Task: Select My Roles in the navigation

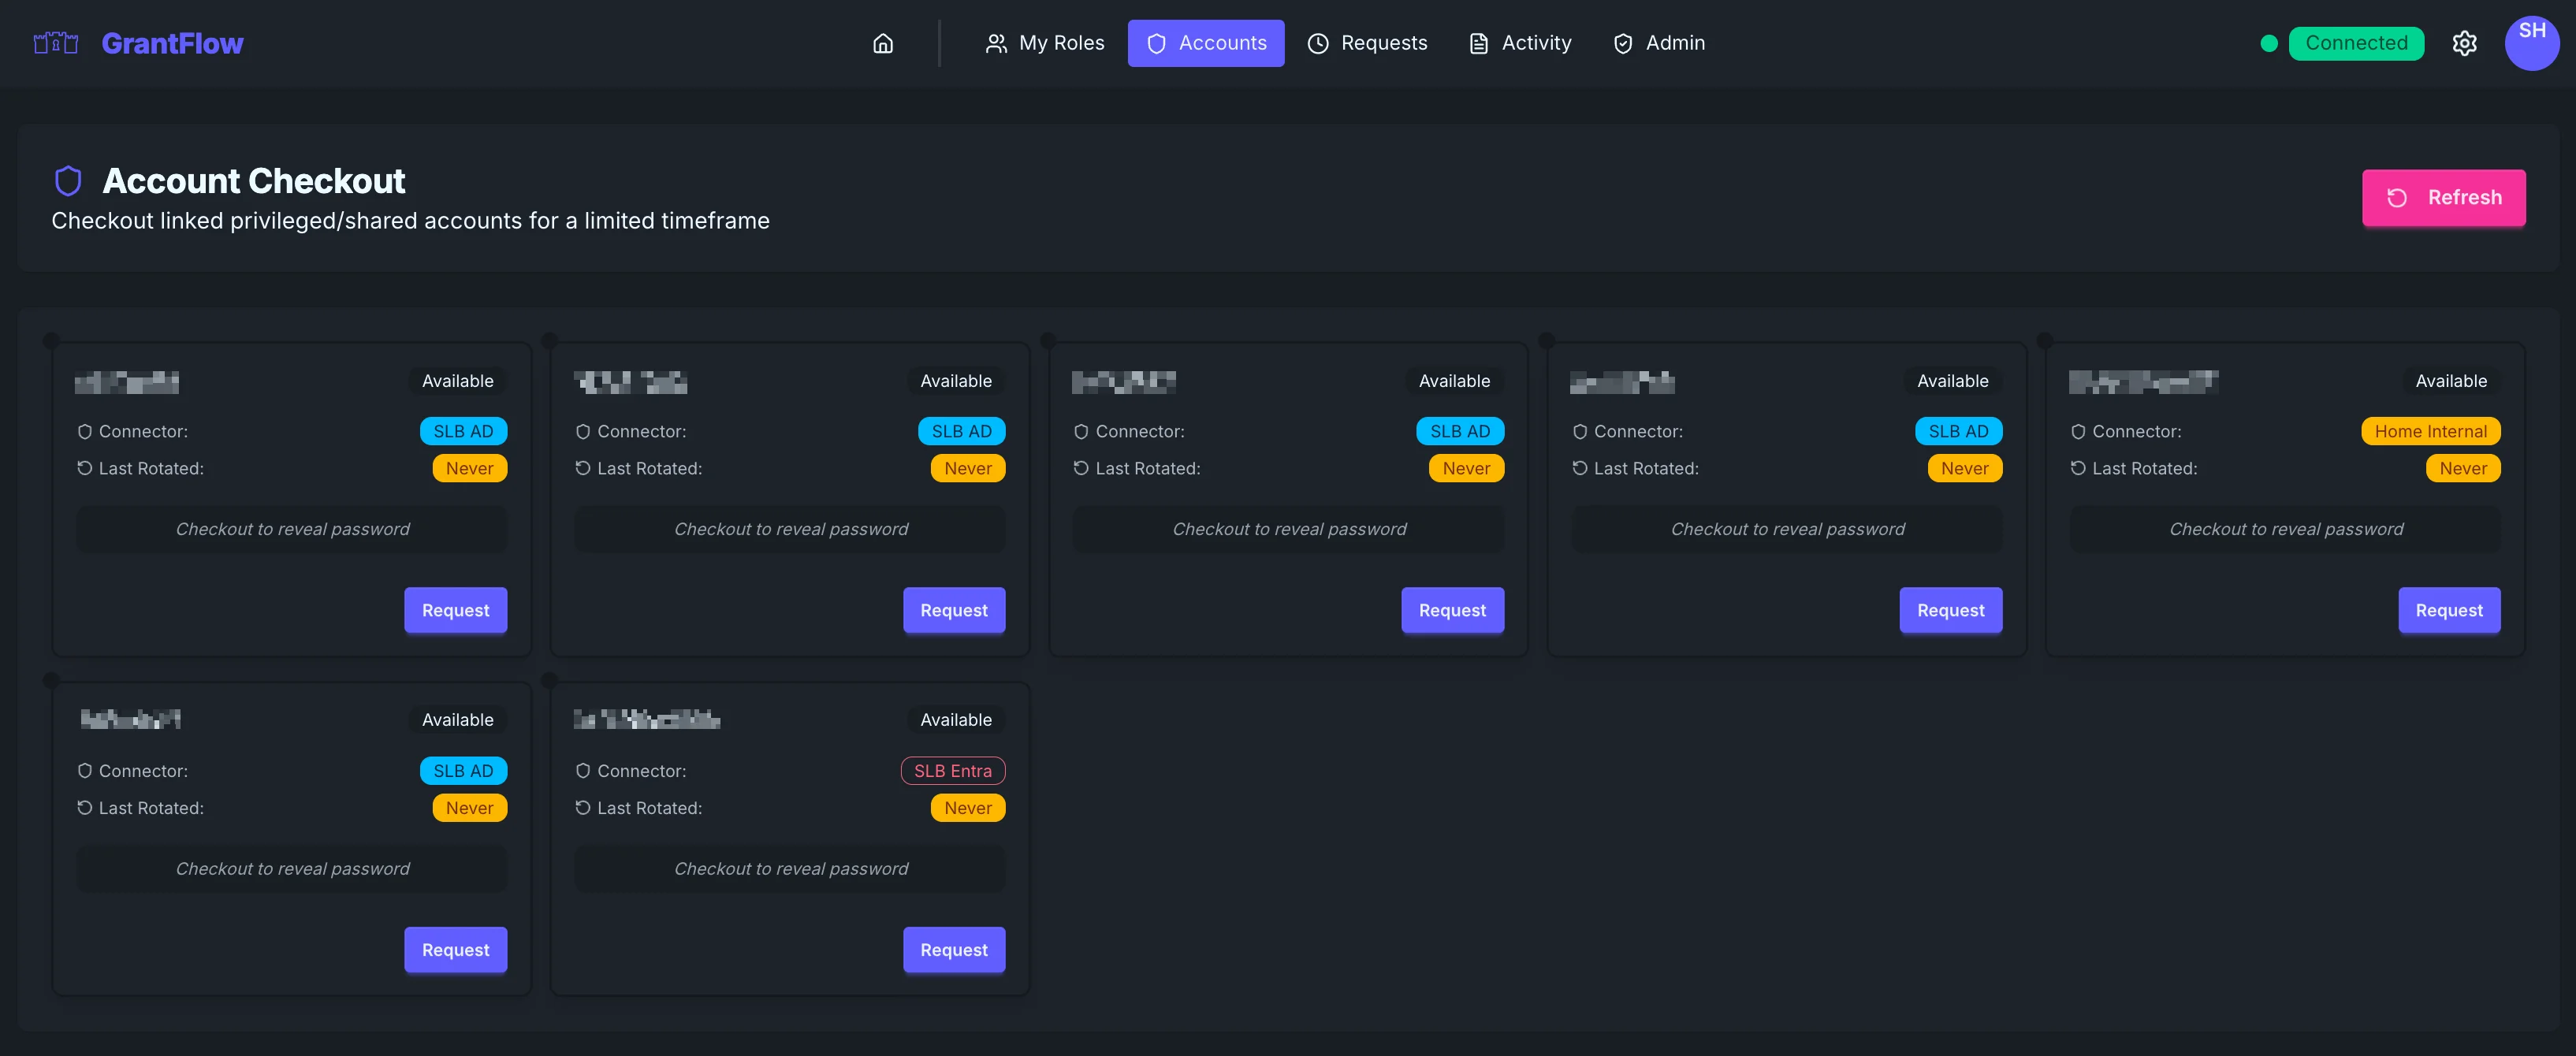Action: click(1045, 43)
